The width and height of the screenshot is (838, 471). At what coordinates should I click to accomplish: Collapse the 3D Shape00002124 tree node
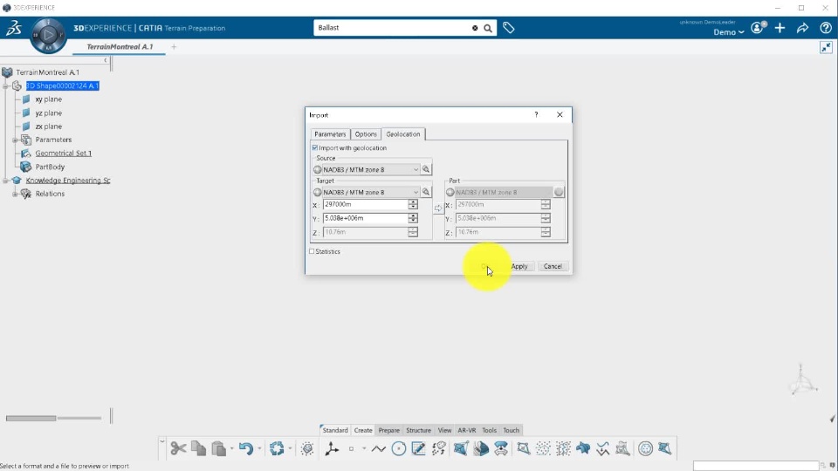[5, 86]
